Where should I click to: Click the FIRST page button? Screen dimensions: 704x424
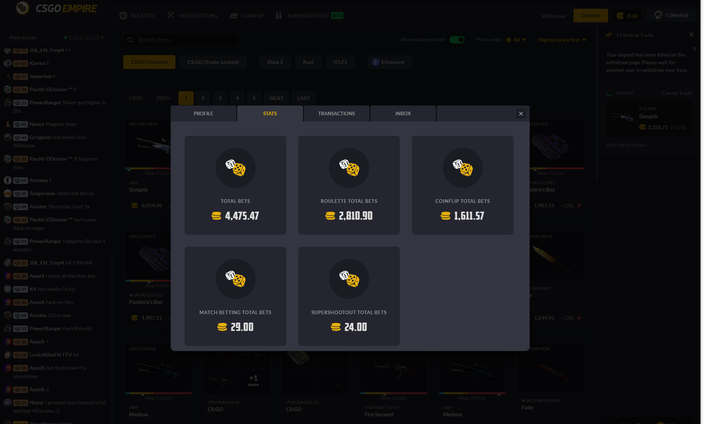pos(136,98)
